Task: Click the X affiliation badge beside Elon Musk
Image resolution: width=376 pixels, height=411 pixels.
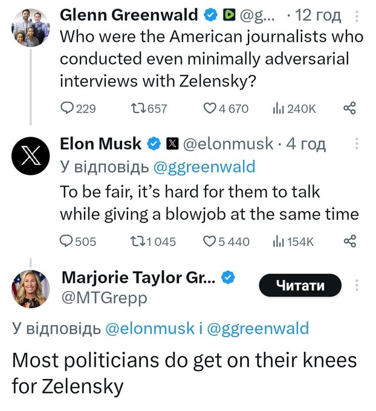Action: (x=172, y=144)
